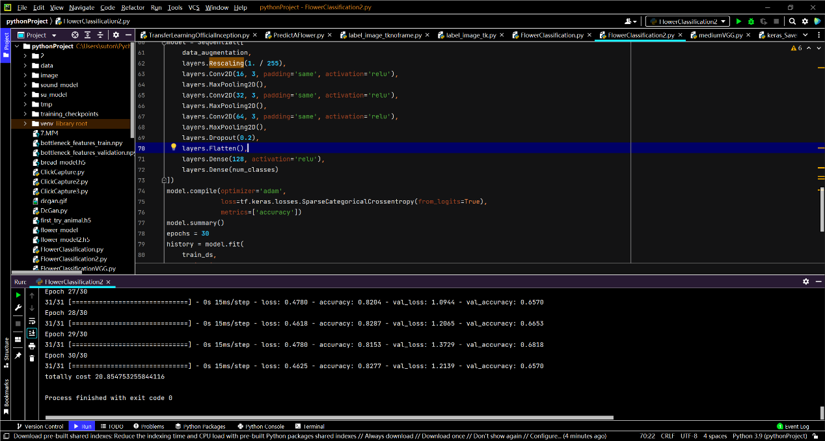This screenshot has width=825, height=441.
Task: Pin the Run tab with the pin icon
Action: tap(18, 356)
